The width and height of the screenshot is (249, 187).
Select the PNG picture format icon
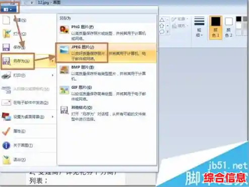coord(65,30)
